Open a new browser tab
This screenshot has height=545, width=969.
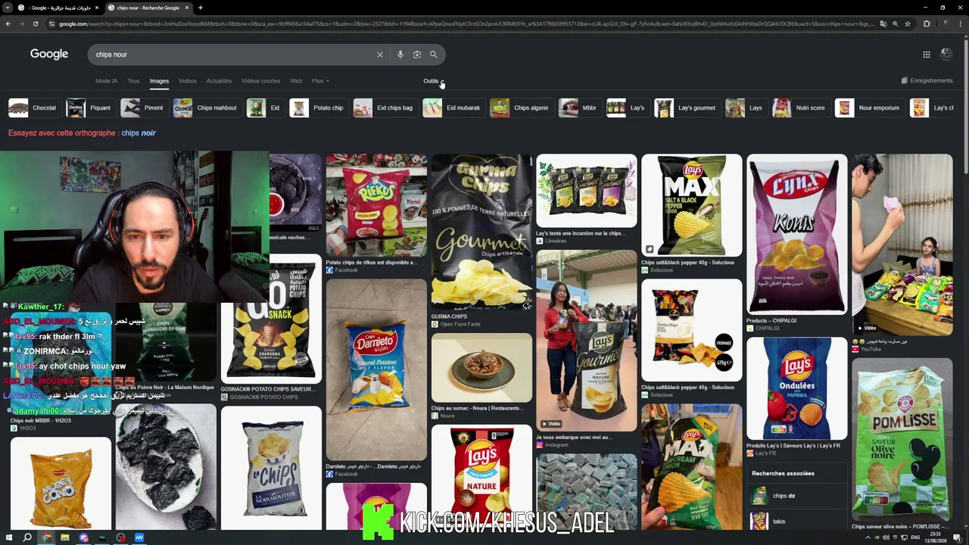[201, 8]
